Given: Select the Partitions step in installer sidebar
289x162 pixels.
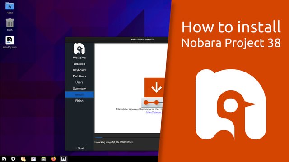Looking at the screenshot, I should pyautogui.click(x=79, y=76).
